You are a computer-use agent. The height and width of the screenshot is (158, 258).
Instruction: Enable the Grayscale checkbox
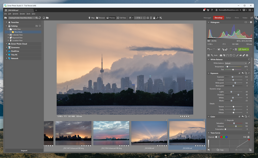225,120
